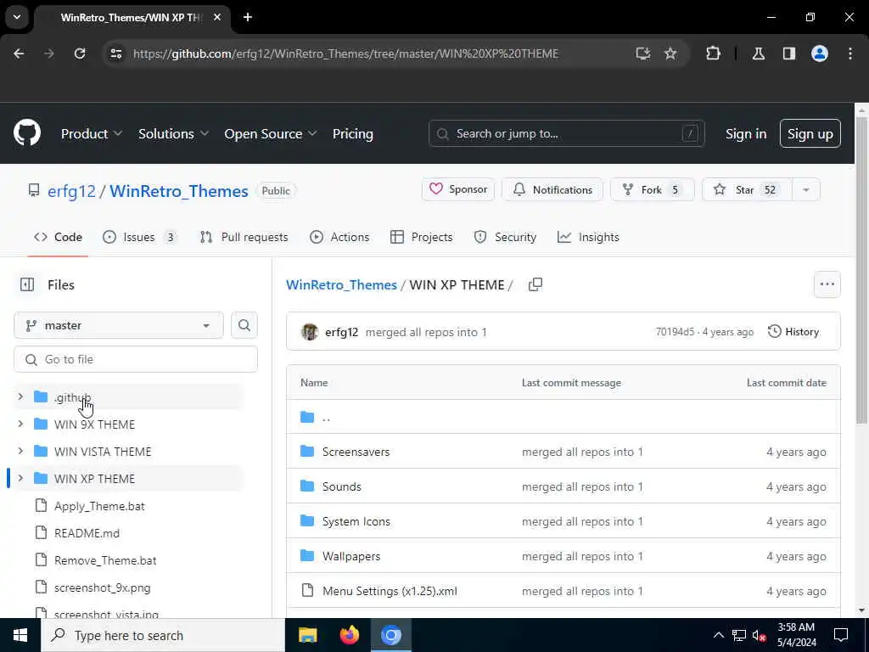Open the Chrome profile avatar

point(819,53)
